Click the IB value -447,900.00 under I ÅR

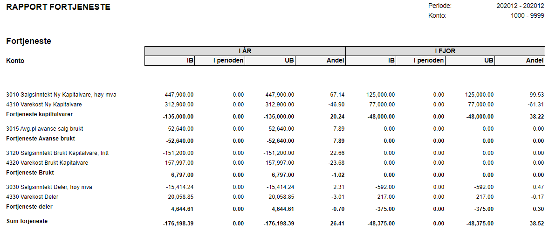coord(178,95)
